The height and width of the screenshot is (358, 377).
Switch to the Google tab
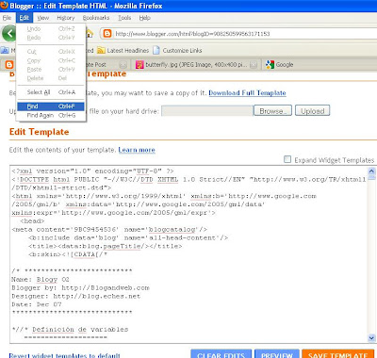285,65
